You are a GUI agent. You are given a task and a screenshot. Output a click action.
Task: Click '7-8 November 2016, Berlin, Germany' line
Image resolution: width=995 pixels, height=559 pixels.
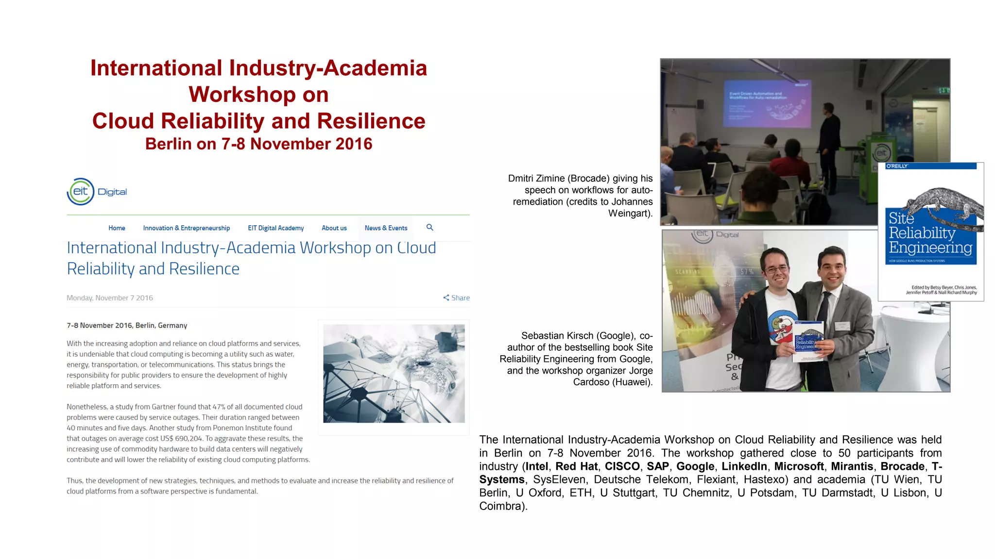pos(127,326)
